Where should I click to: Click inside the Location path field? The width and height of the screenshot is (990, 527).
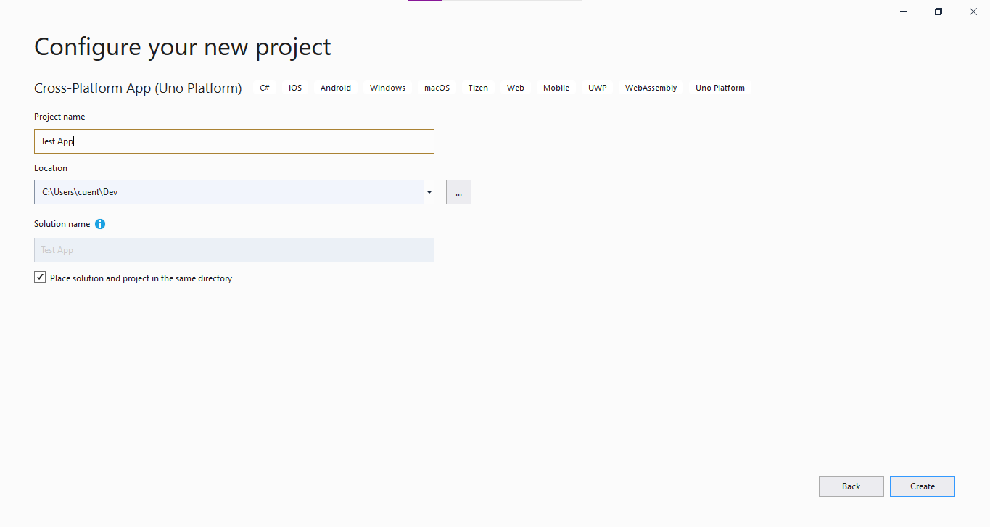tap(229, 192)
